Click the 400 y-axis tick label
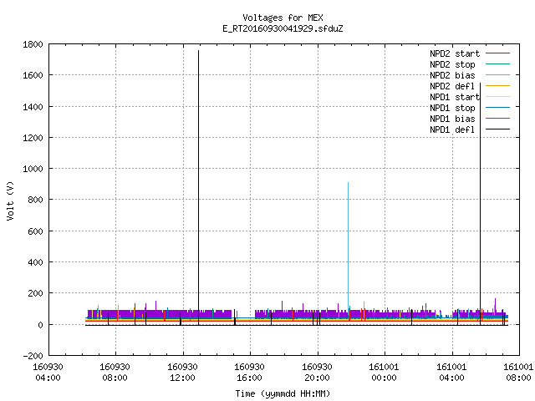This screenshot has width=535, height=401. click(35, 262)
